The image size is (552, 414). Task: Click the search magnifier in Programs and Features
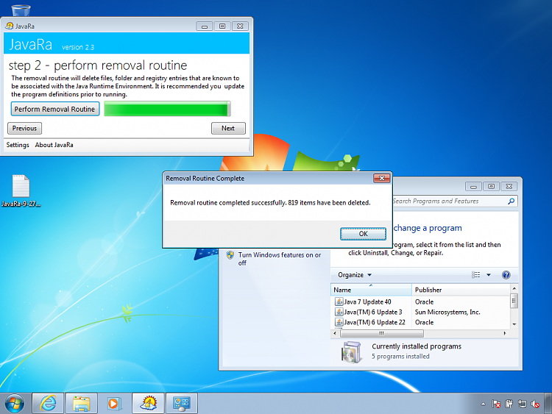512,201
